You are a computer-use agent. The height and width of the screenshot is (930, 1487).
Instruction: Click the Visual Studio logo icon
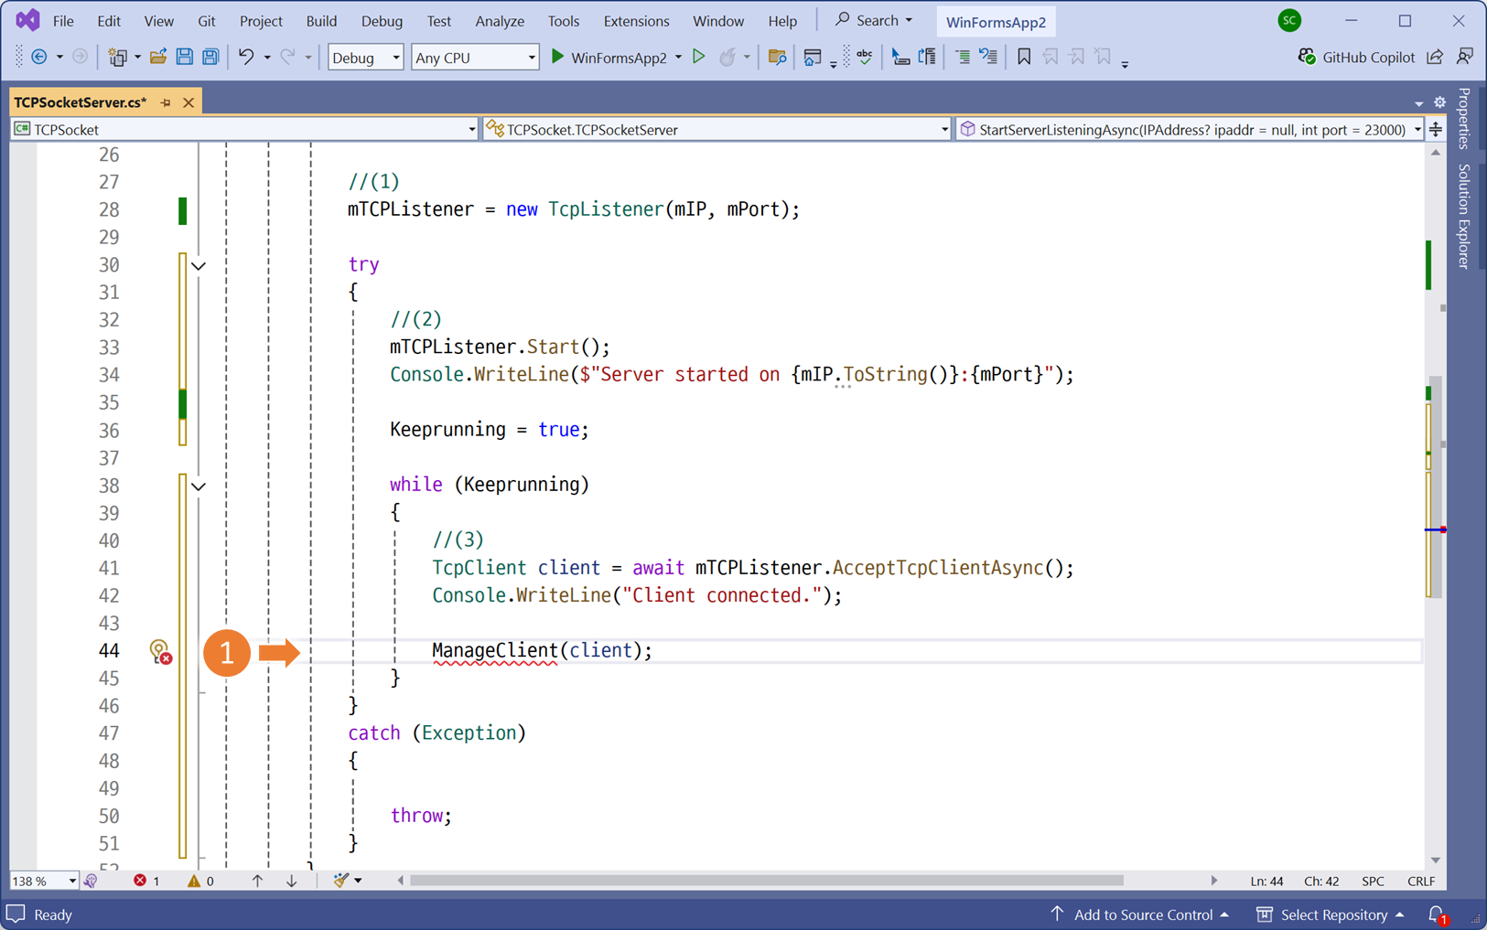click(x=27, y=19)
